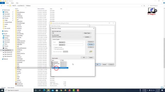Click the Find Now button
This screenshot has width=165, height=92.
coord(91,44)
